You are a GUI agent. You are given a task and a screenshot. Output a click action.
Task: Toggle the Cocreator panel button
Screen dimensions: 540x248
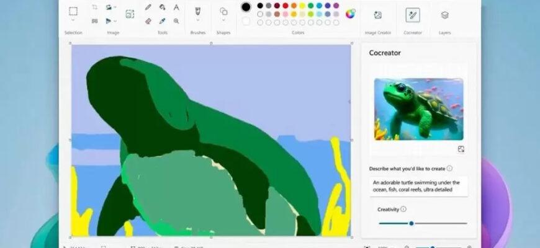(x=413, y=15)
